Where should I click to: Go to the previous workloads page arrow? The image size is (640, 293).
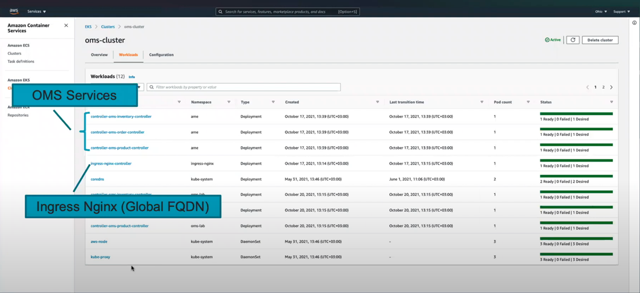click(x=588, y=87)
